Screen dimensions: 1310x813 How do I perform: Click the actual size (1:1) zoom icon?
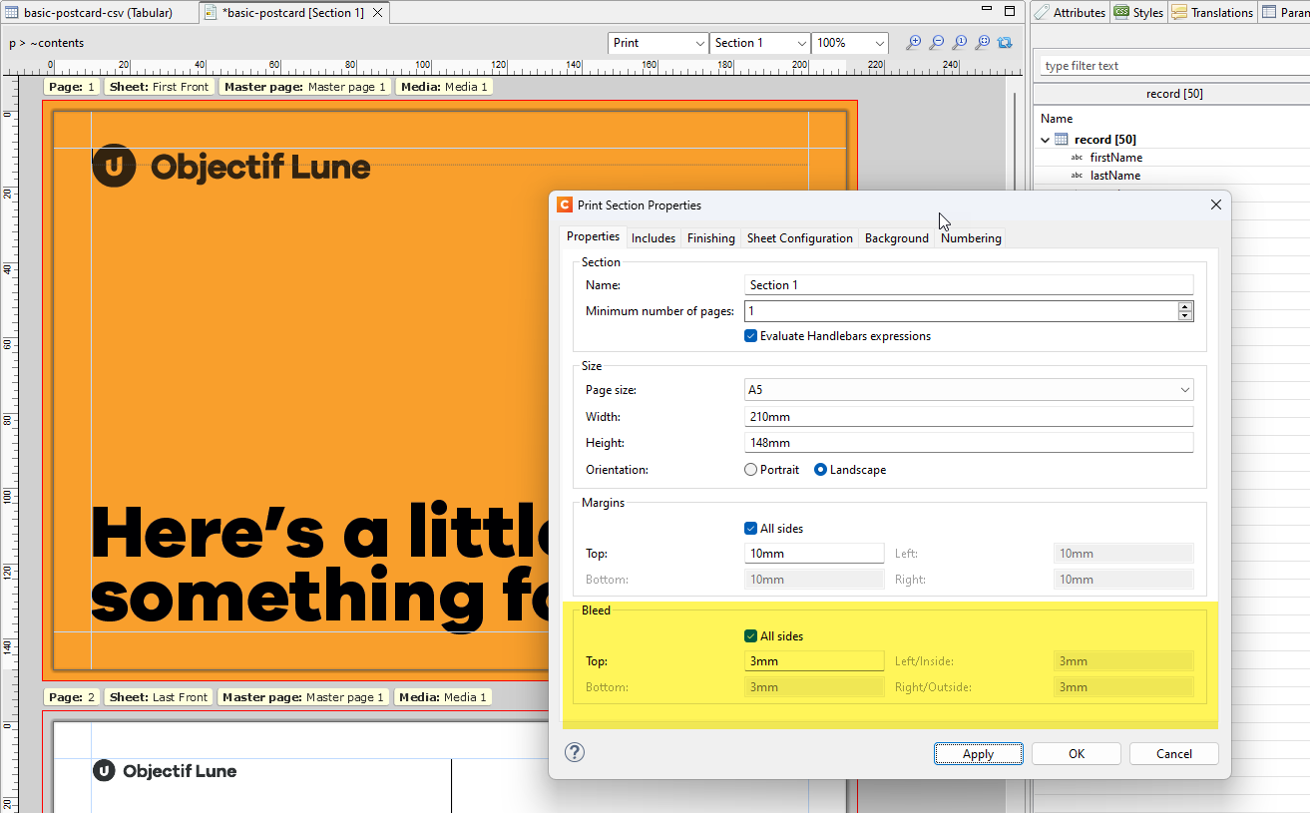(959, 43)
